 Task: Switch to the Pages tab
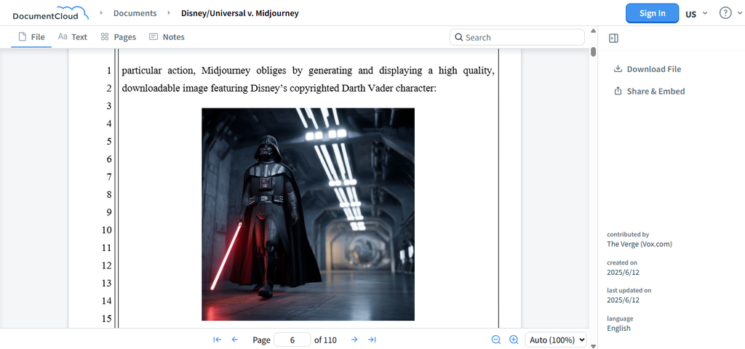(119, 37)
